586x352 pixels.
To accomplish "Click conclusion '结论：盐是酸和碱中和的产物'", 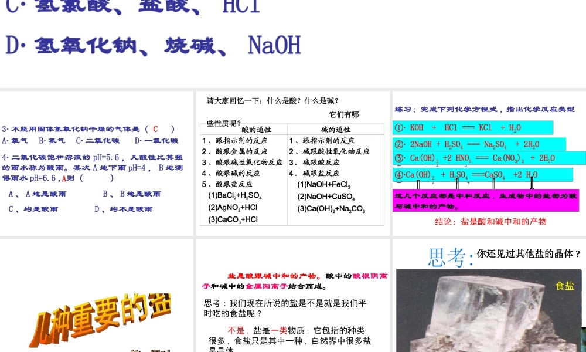I will (490, 221).
